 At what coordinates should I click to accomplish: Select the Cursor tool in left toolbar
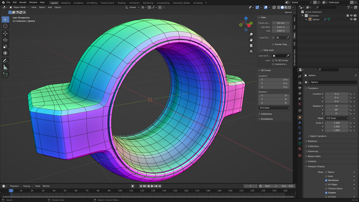pyautogui.click(x=5, y=26)
